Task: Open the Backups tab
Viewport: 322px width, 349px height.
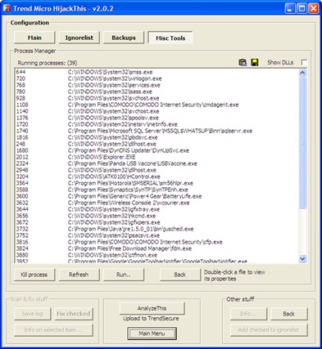Action: pyautogui.click(x=124, y=38)
